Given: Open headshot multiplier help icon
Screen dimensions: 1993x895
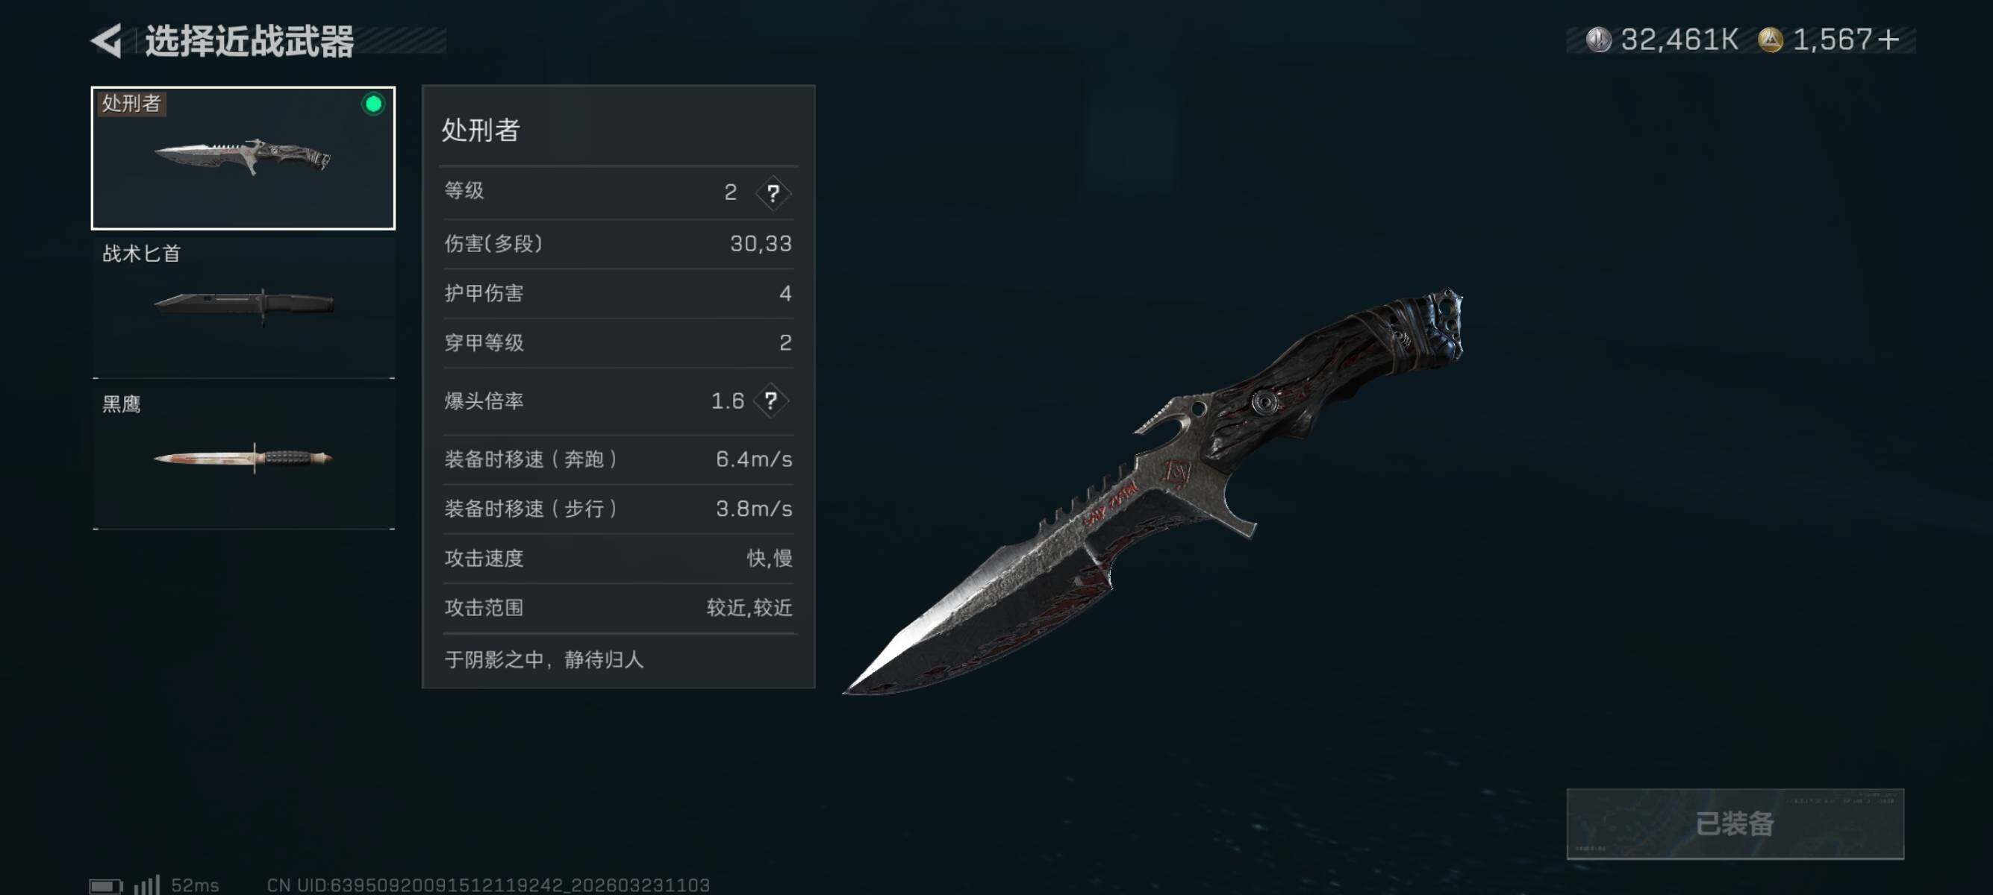Looking at the screenshot, I should click(770, 401).
